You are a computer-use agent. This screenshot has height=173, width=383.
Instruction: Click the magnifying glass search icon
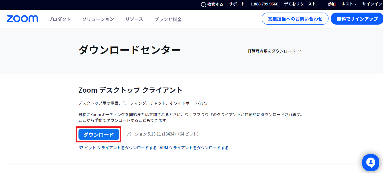203,4
